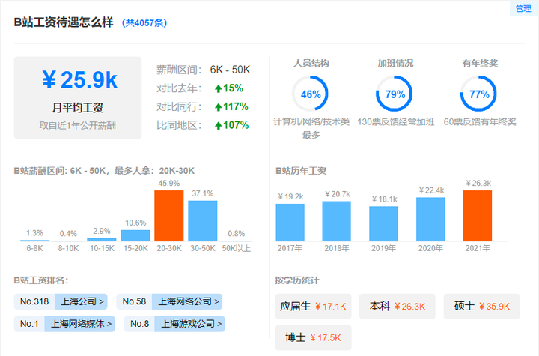
Task: Click the 6-8K axis label
Action: click(34, 248)
